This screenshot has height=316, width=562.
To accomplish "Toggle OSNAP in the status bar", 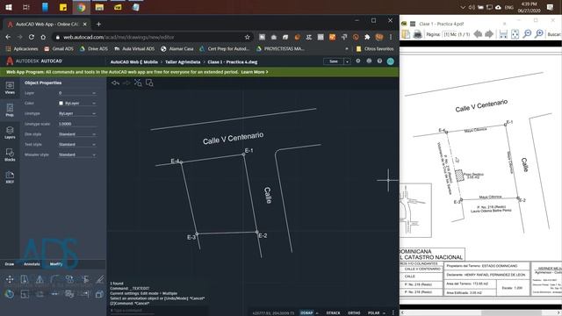I will coord(306,312).
